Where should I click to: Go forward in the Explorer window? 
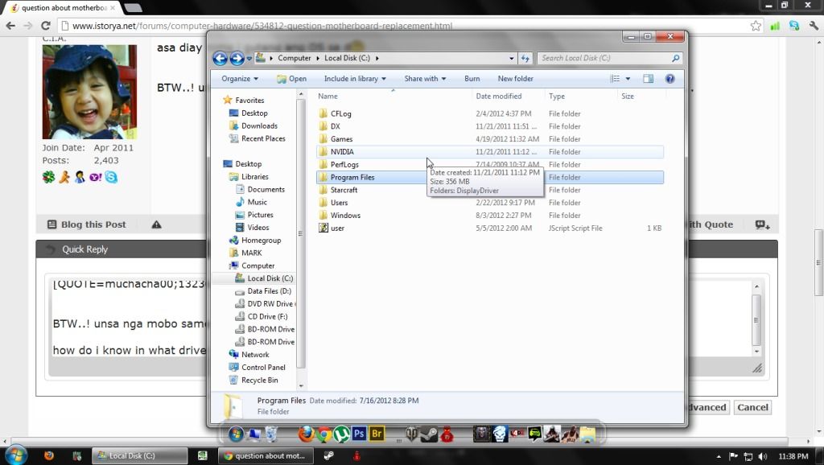(x=237, y=58)
